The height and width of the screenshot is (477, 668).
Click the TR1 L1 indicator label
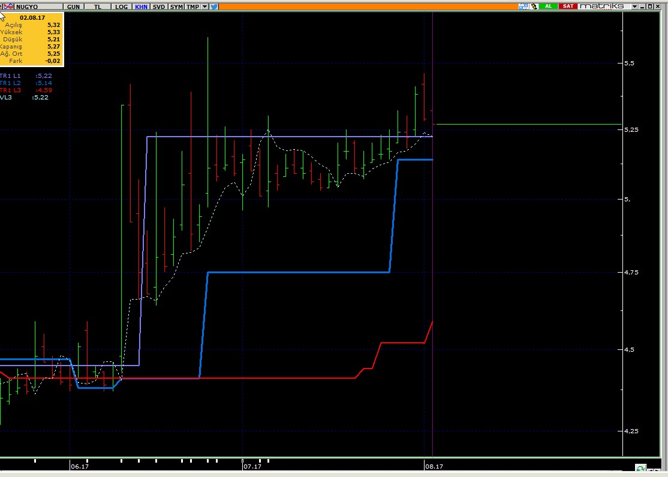(x=10, y=76)
